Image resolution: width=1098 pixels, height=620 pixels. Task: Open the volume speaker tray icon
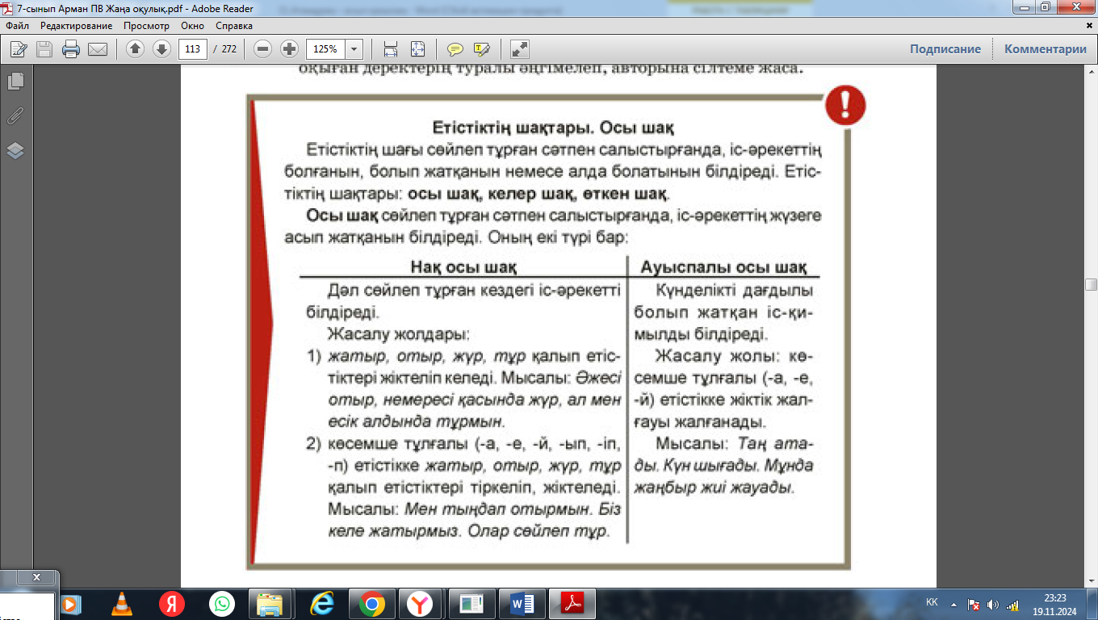click(993, 604)
